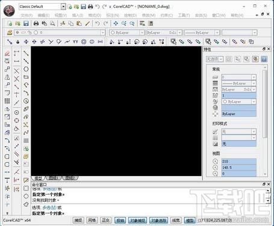Click command window scroll-down arrow
Screen dimensions: 274x226
(268, 201)
